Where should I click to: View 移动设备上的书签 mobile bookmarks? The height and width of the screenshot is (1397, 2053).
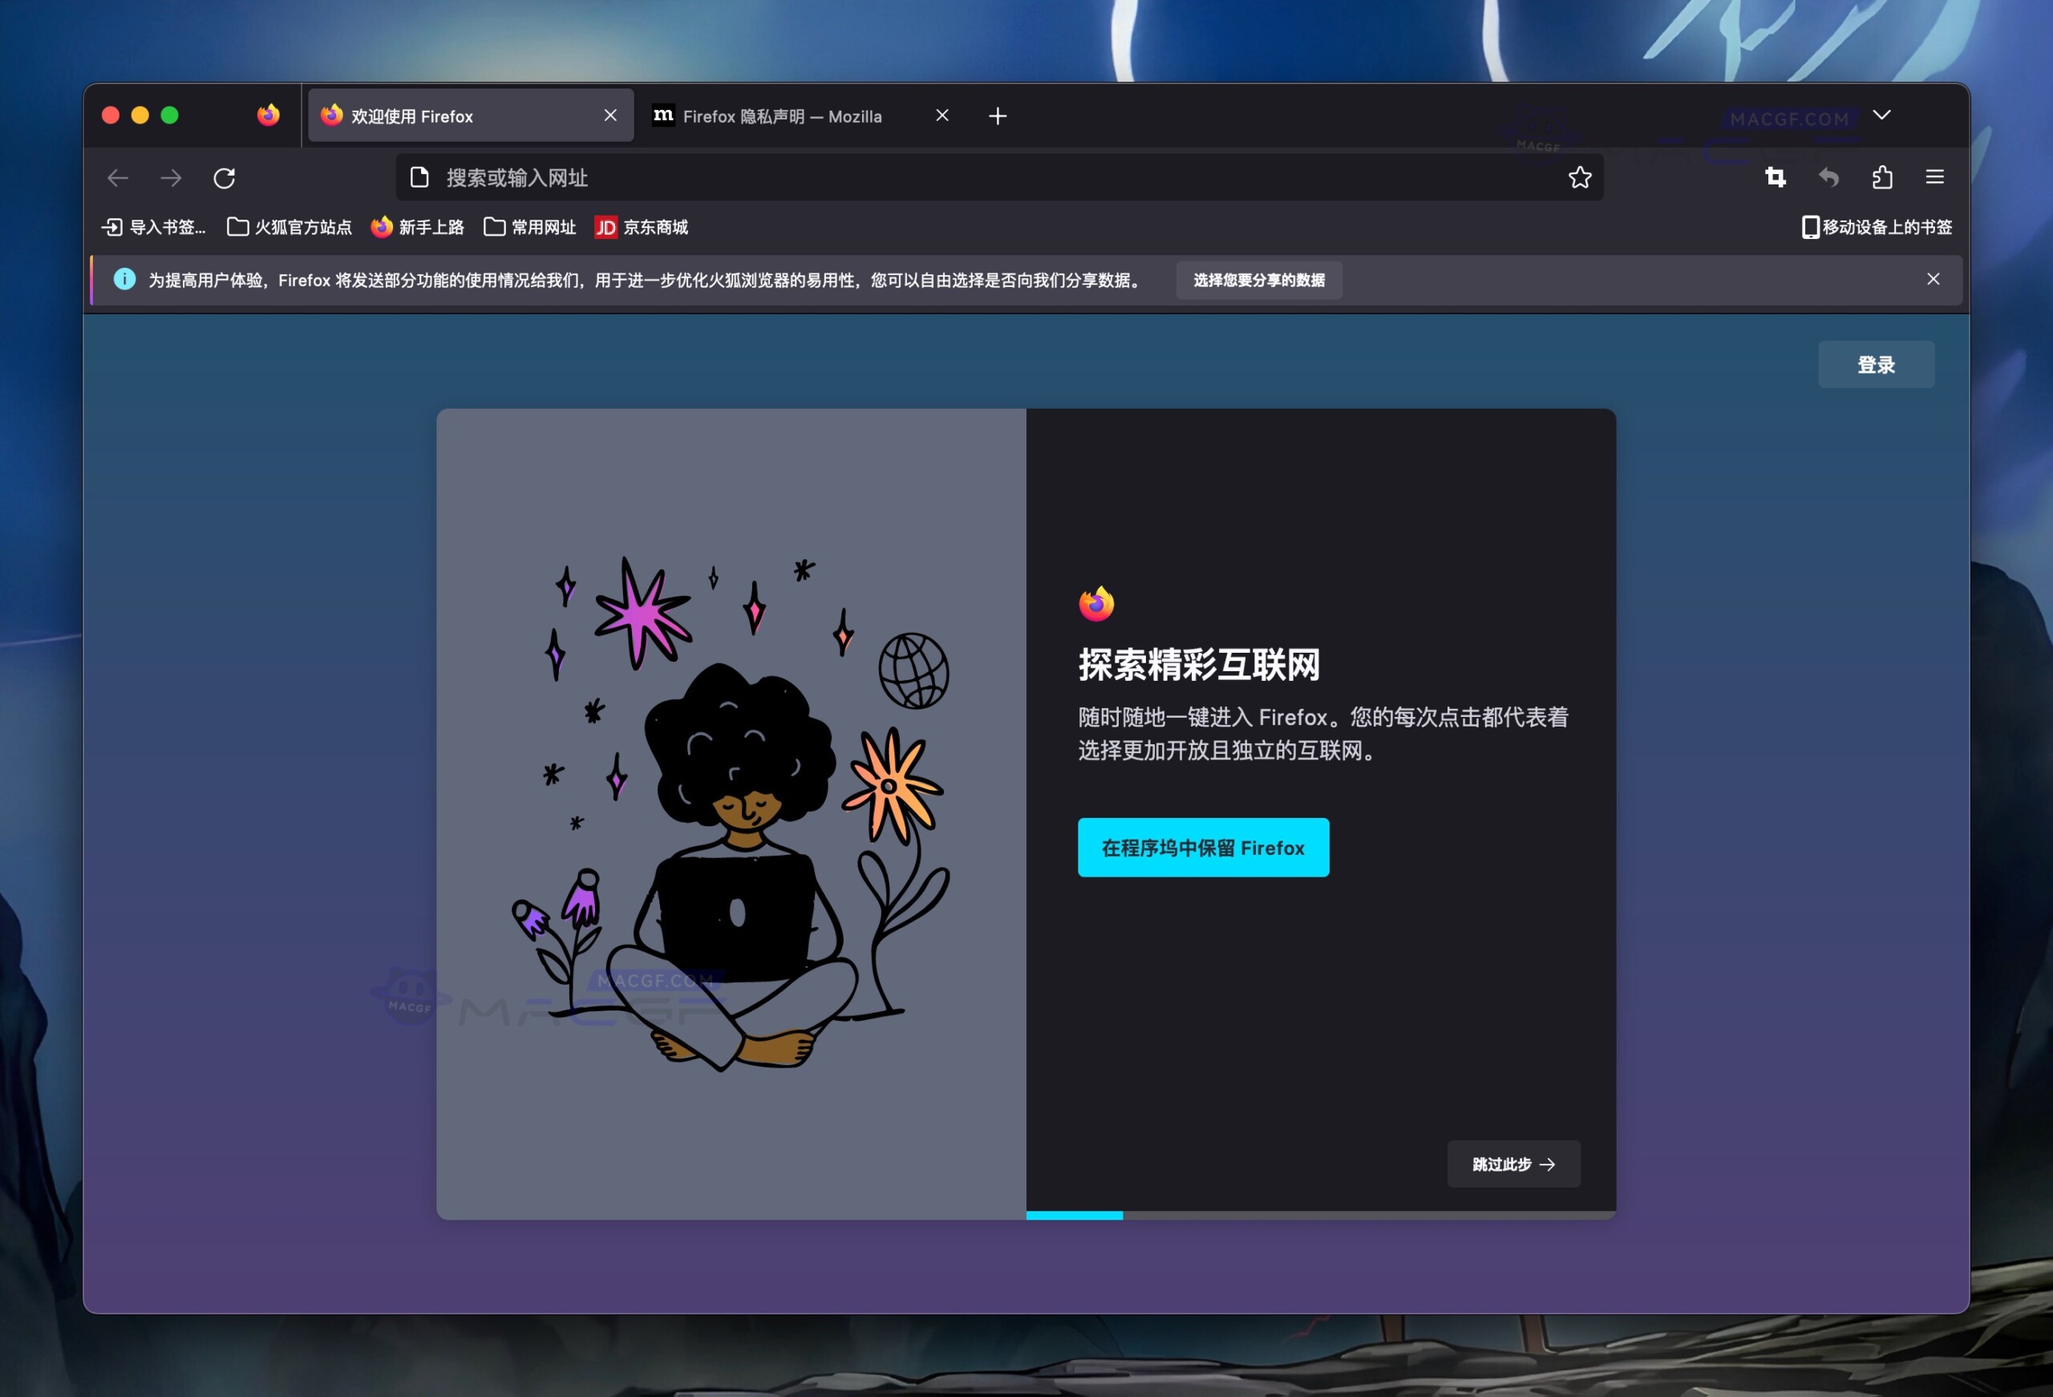[1876, 227]
